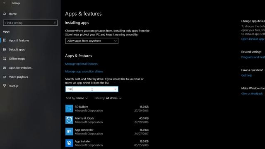
Task: Go to Home in Settings sidebar
Action: (13, 14)
